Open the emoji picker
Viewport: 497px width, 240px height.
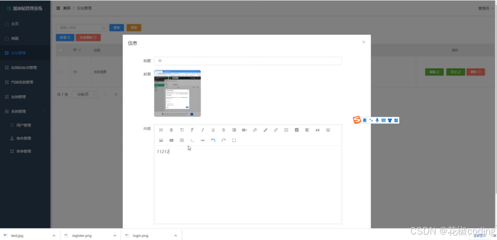coord(328,130)
